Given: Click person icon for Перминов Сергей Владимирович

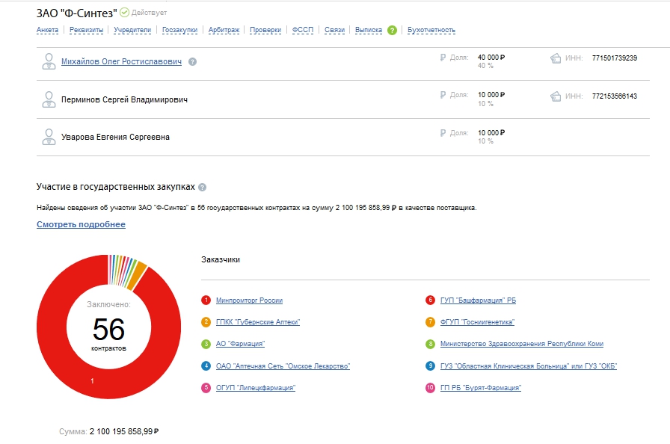Looking at the screenshot, I should [49, 99].
